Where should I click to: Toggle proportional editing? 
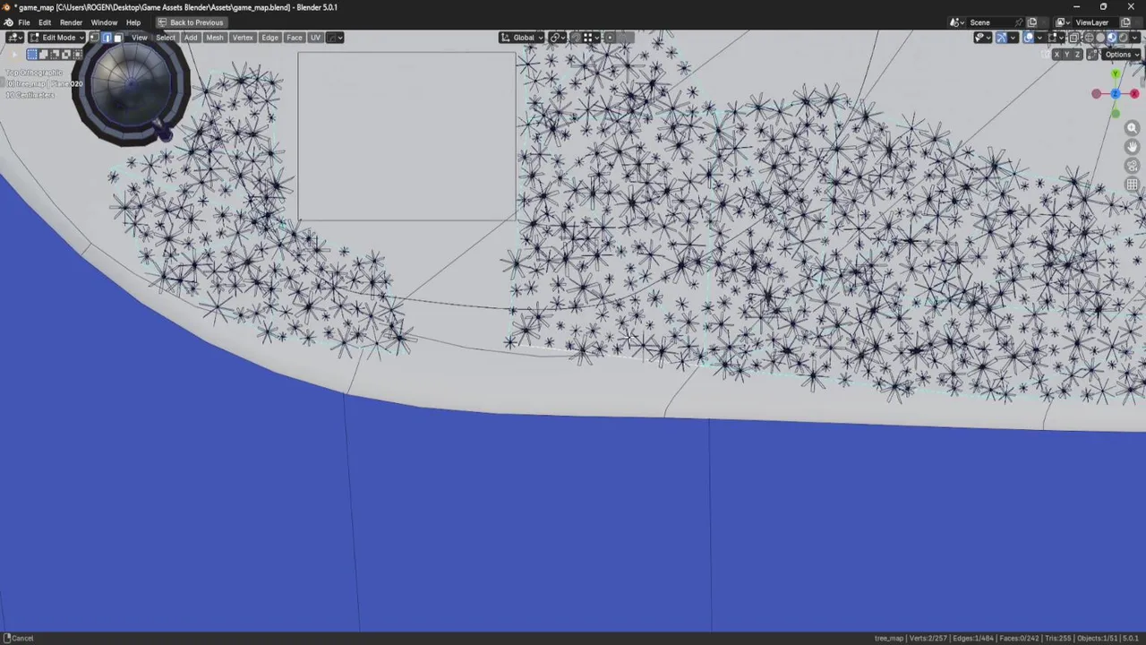point(610,38)
